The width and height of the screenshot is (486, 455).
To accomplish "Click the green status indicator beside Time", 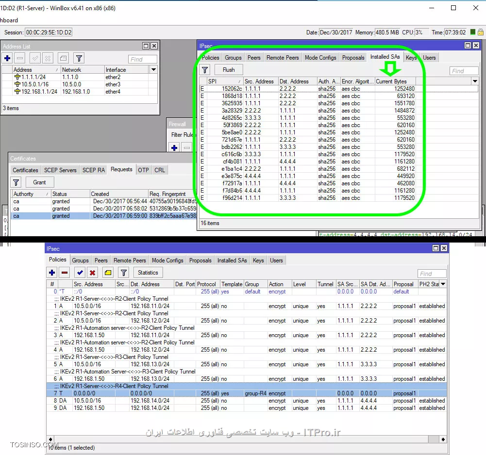I will (x=473, y=32).
